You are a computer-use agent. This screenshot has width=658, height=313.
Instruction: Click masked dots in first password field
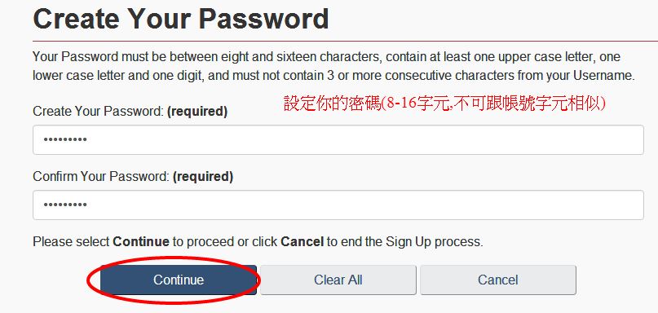tap(65, 139)
